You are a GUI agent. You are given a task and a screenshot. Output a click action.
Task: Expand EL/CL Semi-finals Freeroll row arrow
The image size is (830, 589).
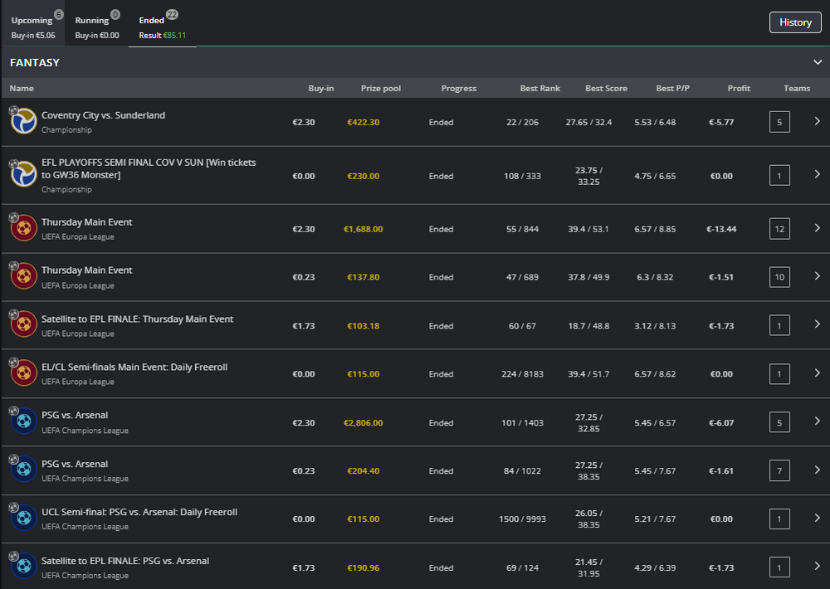coord(818,373)
